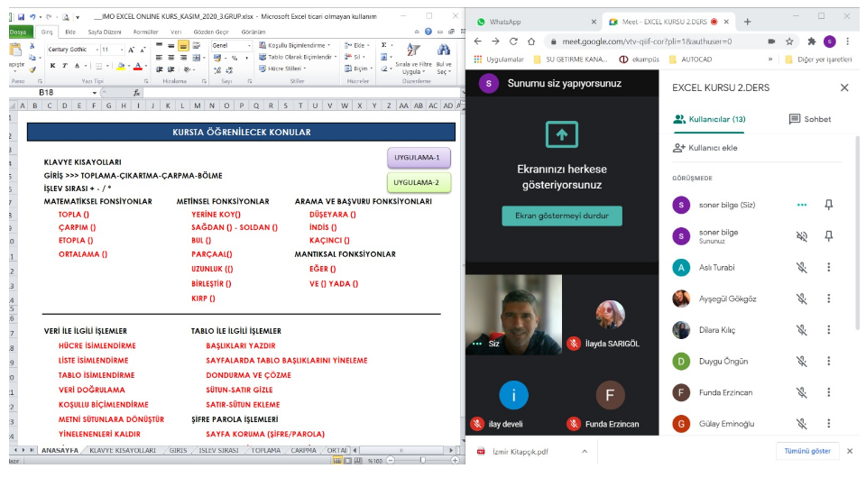
Task: Open a new Chrome tab
Action: pyautogui.click(x=747, y=22)
